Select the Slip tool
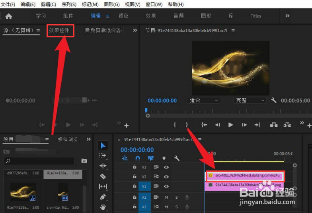The width and height of the screenshot is (312, 213). (103, 187)
